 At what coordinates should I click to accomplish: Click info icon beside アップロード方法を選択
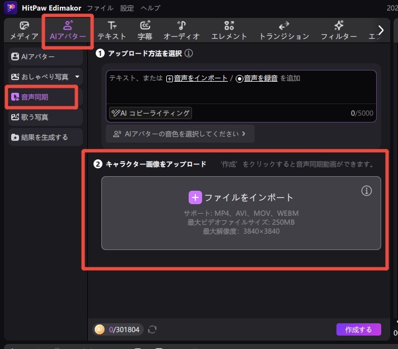click(x=189, y=53)
